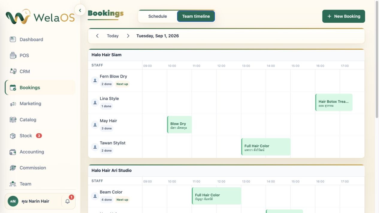The height and width of the screenshot is (213, 379).
Task: Open May Hair's Blow Dry booking
Action: (179, 124)
